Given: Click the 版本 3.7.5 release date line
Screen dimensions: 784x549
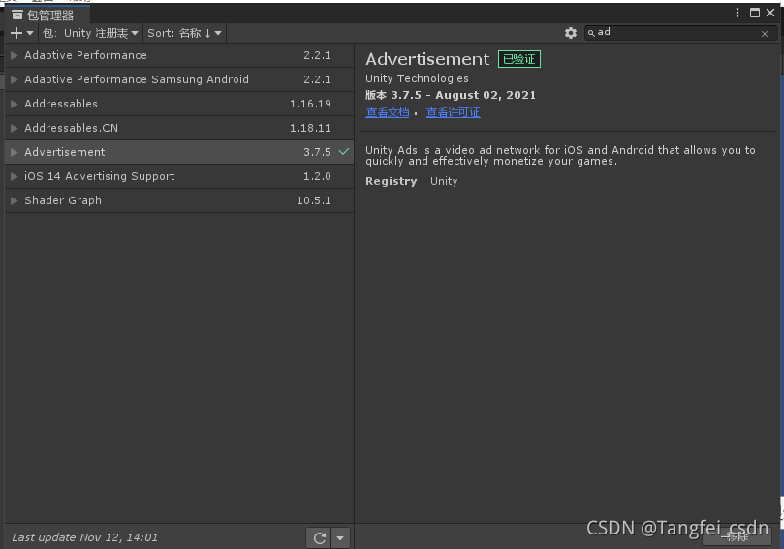Looking at the screenshot, I should (x=451, y=96).
